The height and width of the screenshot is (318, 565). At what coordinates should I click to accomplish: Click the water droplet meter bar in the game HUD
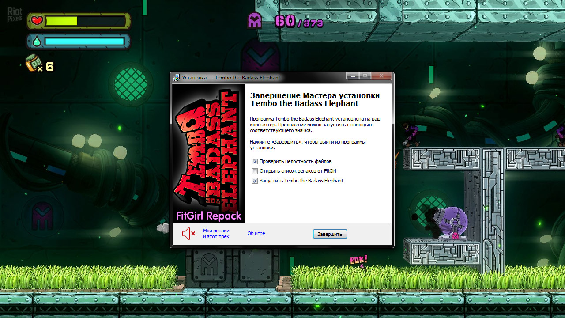[x=79, y=42]
